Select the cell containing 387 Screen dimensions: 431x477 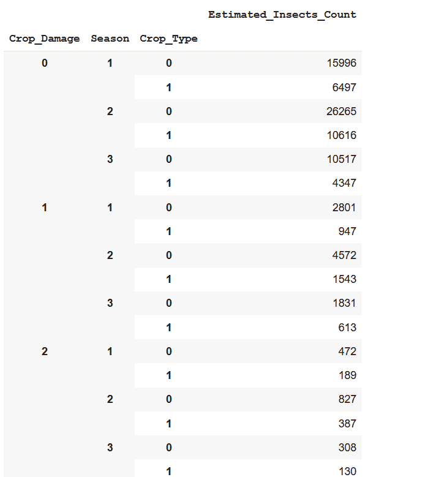pos(347,424)
